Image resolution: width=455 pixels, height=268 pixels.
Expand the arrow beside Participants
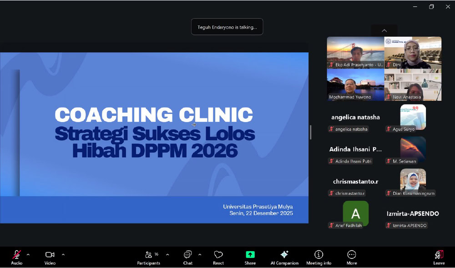[167, 255]
